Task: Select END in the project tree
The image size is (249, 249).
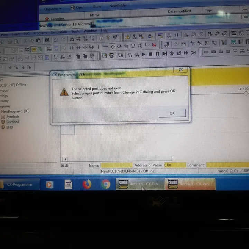Action: tap(10, 127)
